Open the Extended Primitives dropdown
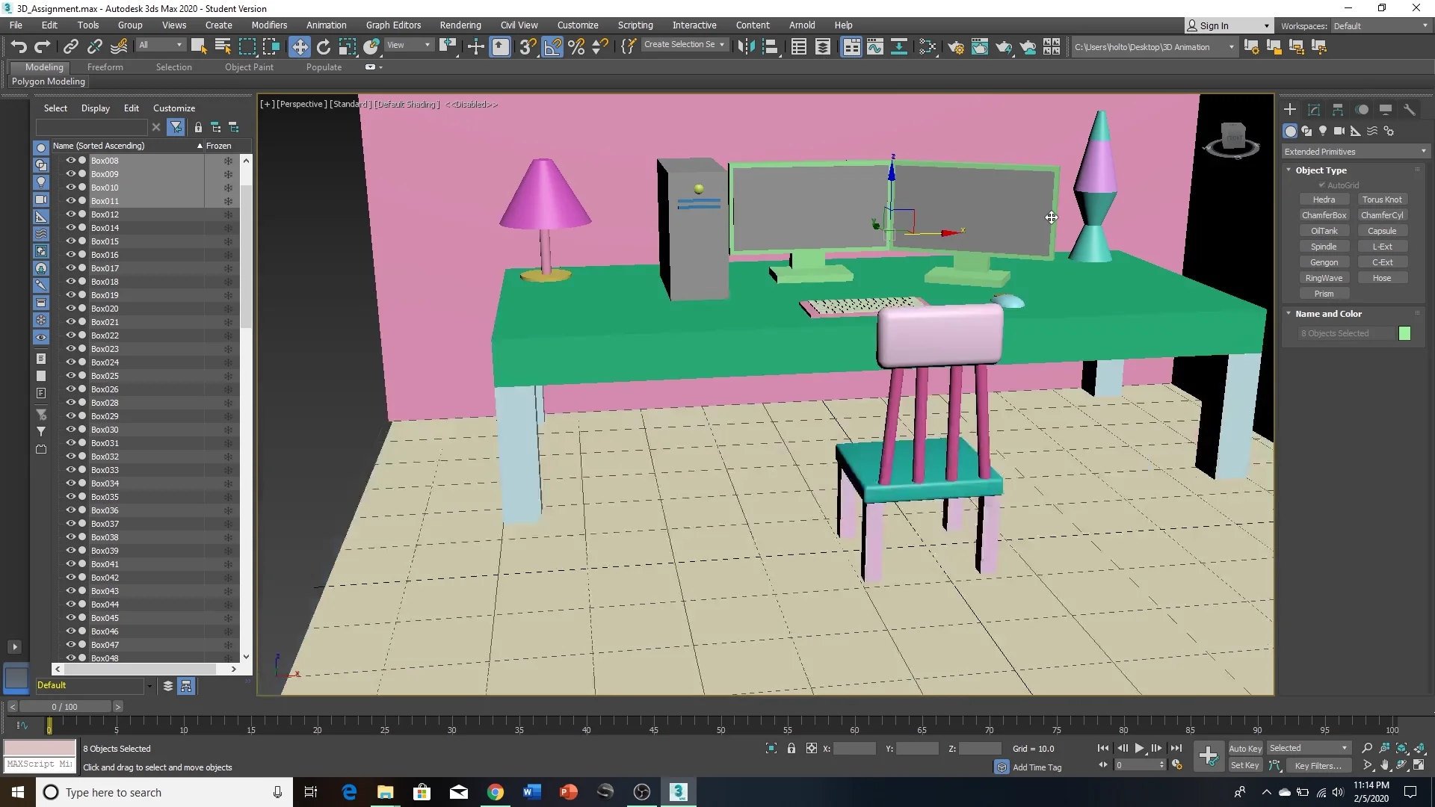 click(1354, 152)
